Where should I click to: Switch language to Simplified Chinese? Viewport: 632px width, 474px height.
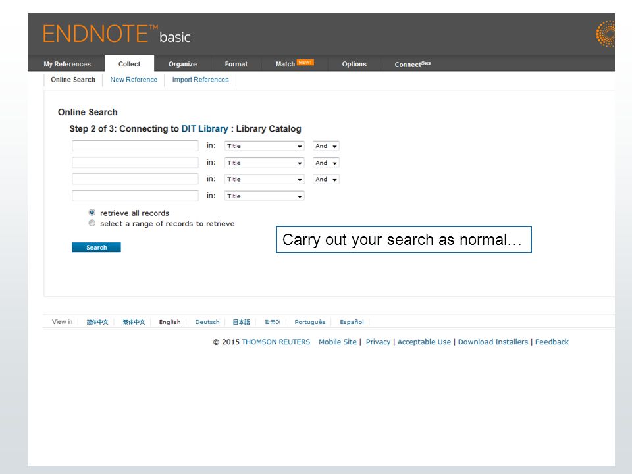pyautogui.click(x=97, y=322)
